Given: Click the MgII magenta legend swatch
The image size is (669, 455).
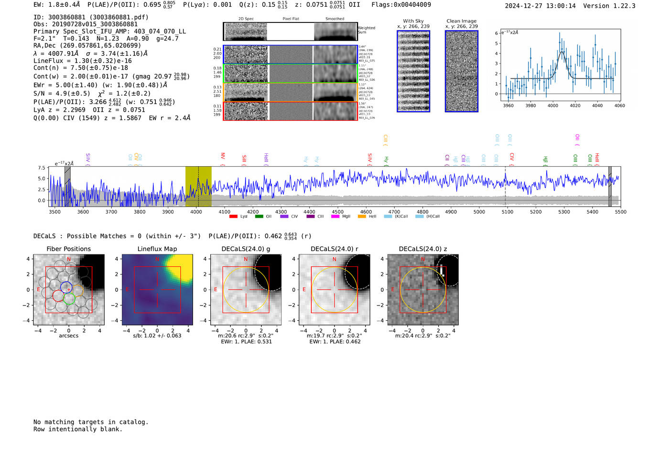Looking at the screenshot, I should [335, 217].
